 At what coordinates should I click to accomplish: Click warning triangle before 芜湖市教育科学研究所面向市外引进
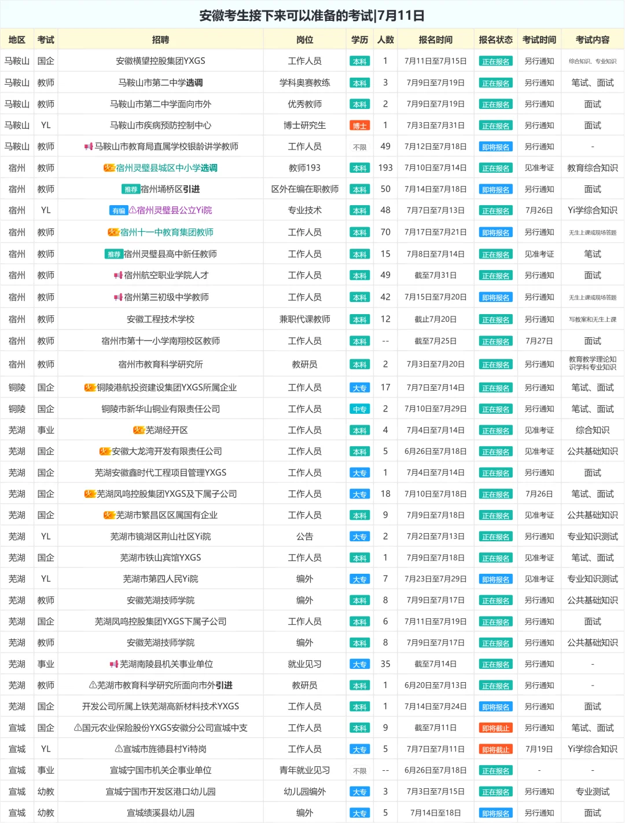(93, 685)
